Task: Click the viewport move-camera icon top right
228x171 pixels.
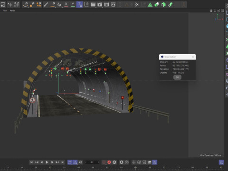Action: [x=211, y=10]
